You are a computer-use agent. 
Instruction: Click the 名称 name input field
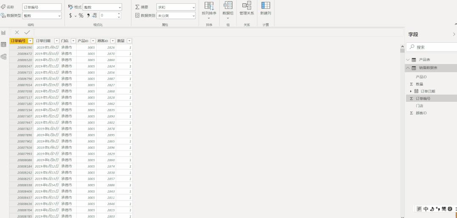pyautogui.click(x=42, y=7)
